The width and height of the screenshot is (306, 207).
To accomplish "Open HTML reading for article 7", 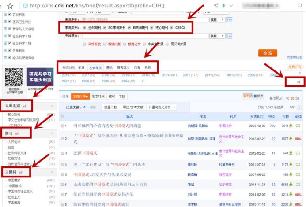I will pyautogui.click(x=298, y=195).
